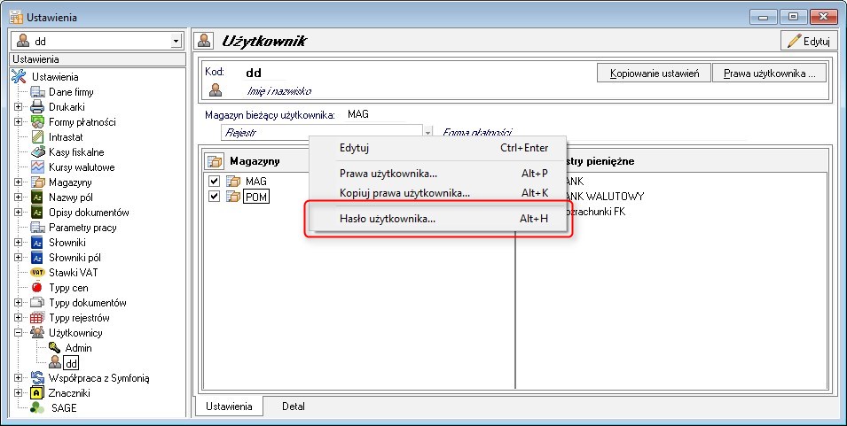
Task: Choose Prawa użytkownika... in context menu
Action: [x=437, y=174]
